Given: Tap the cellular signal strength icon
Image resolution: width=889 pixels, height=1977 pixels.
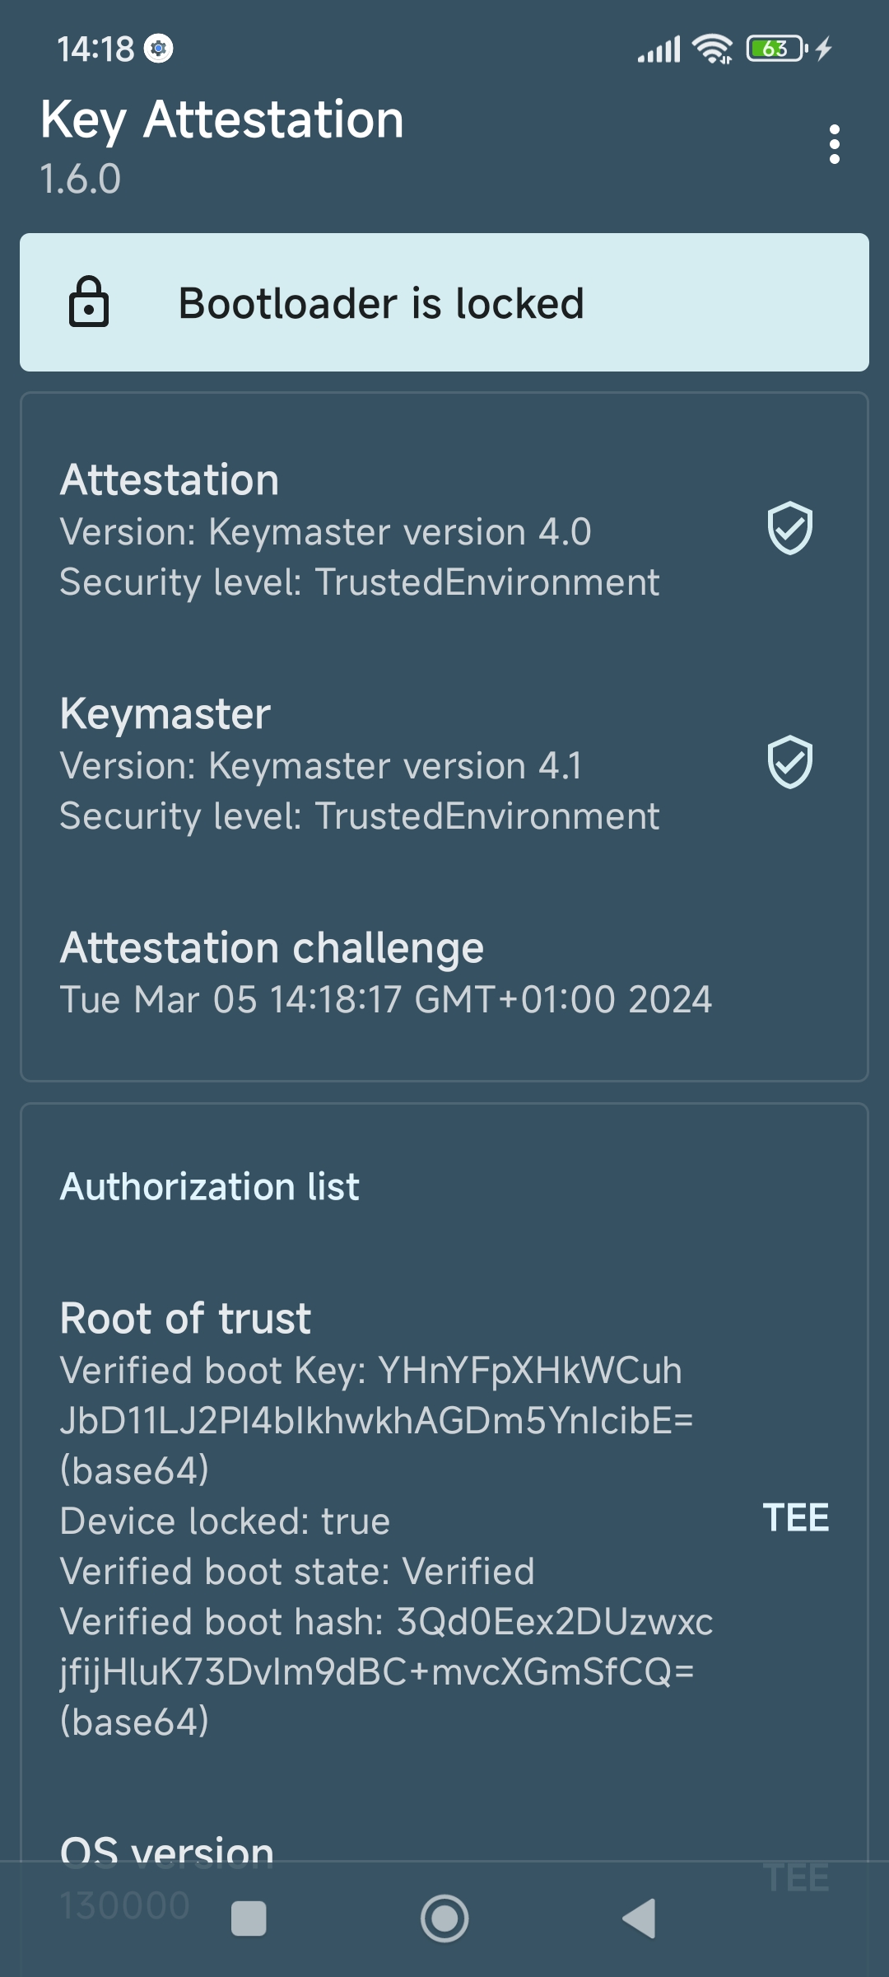Looking at the screenshot, I should pos(659,49).
